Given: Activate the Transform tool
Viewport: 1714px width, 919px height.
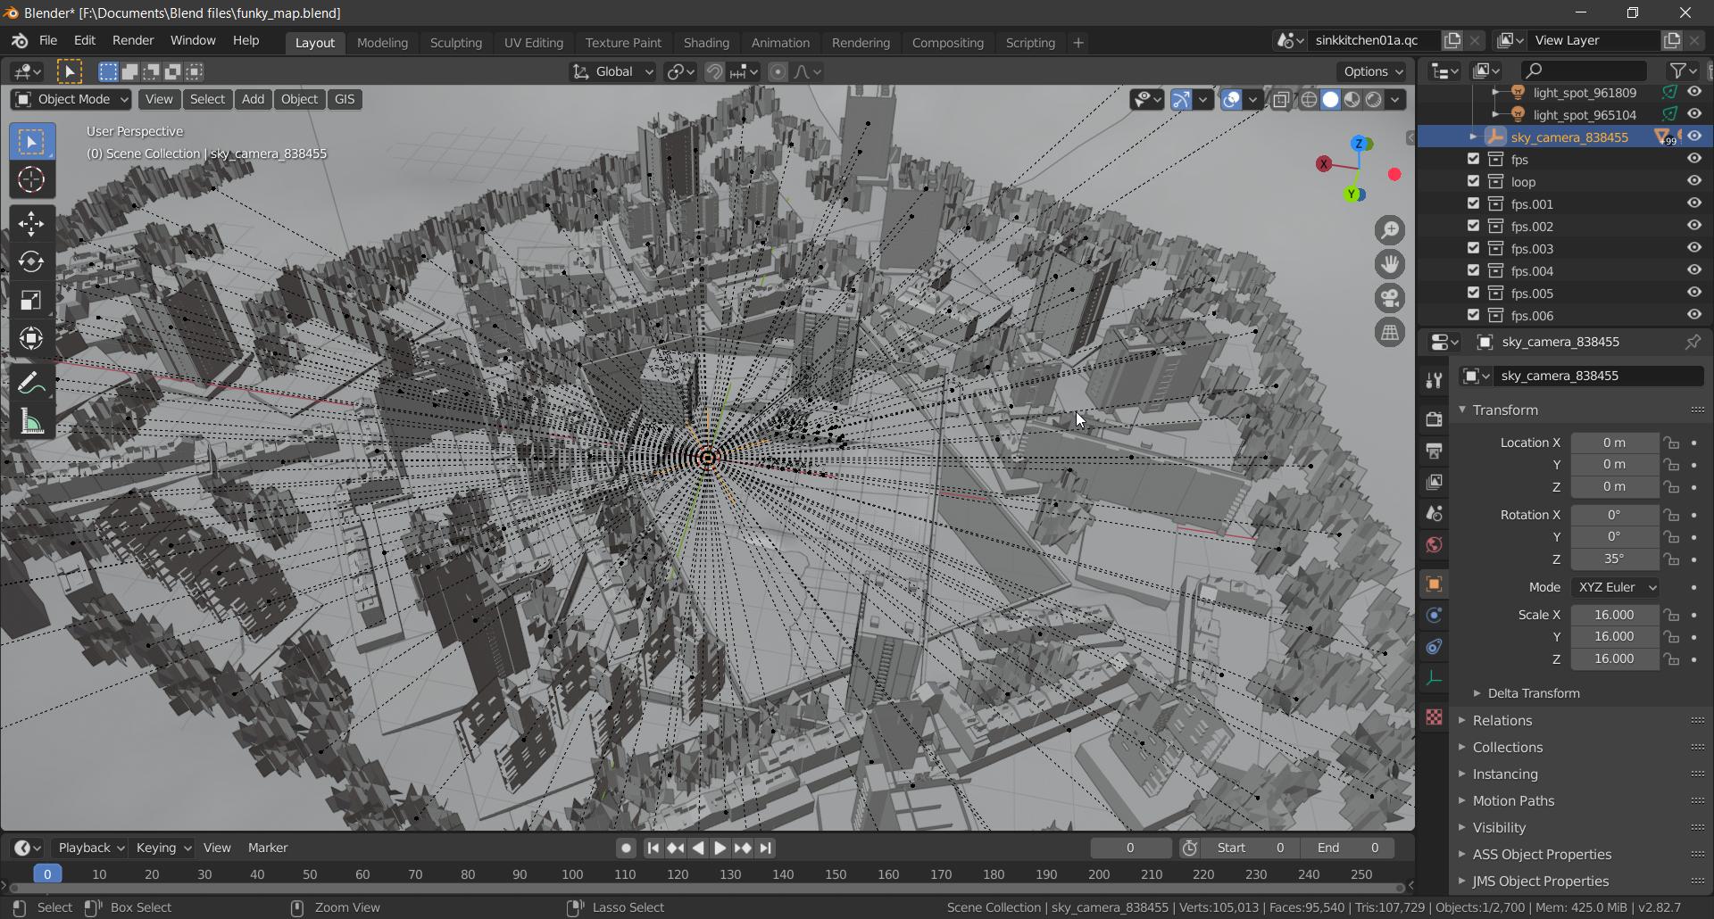Looking at the screenshot, I should (31, 339).
